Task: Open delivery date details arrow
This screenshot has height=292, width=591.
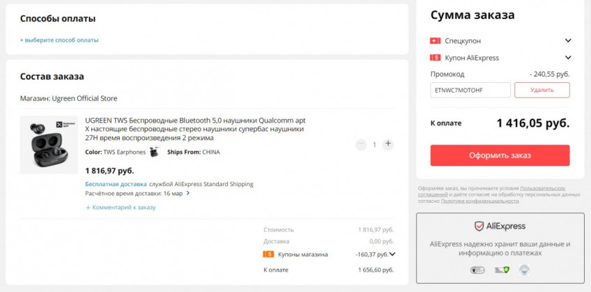Action: pyautogui.click(x=188, y=194)
